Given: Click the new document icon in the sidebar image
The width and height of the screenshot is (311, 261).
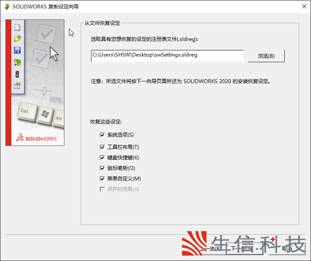Looking at the screenshot, I should click(17, 27).
